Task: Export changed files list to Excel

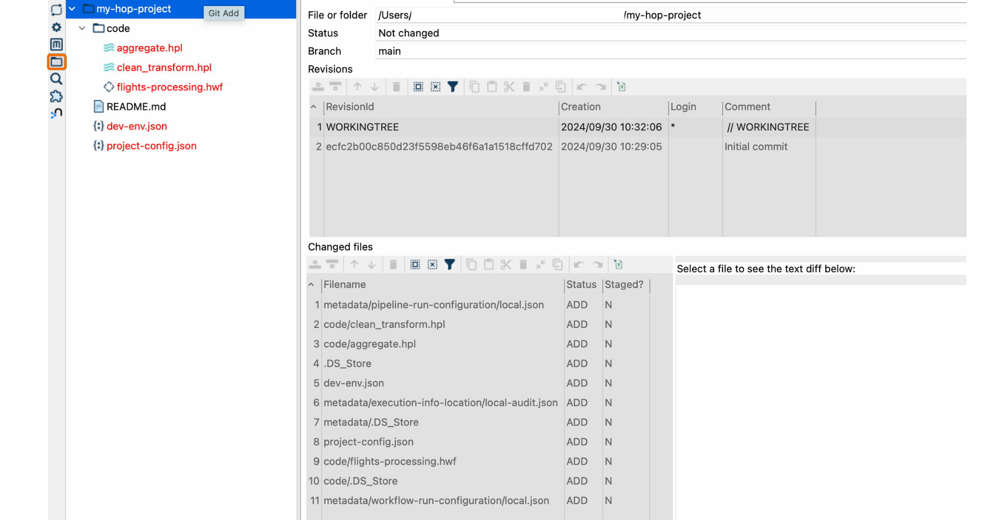Action: pos(618,264)
